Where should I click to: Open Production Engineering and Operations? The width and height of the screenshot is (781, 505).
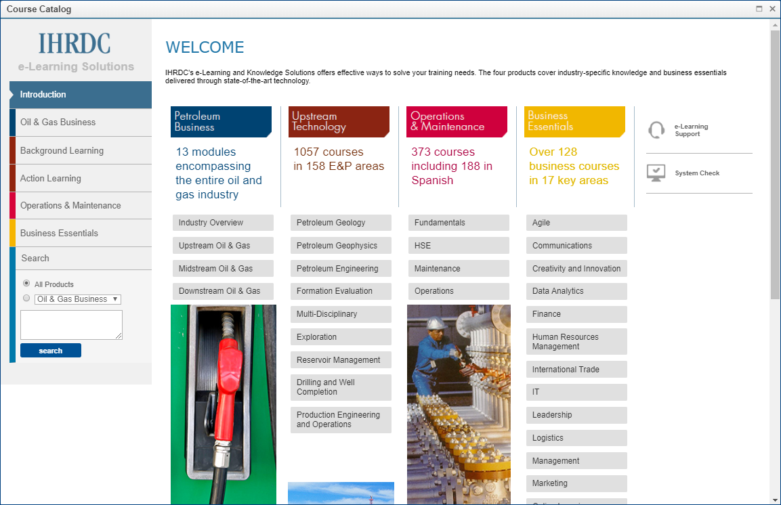[341, 420]
